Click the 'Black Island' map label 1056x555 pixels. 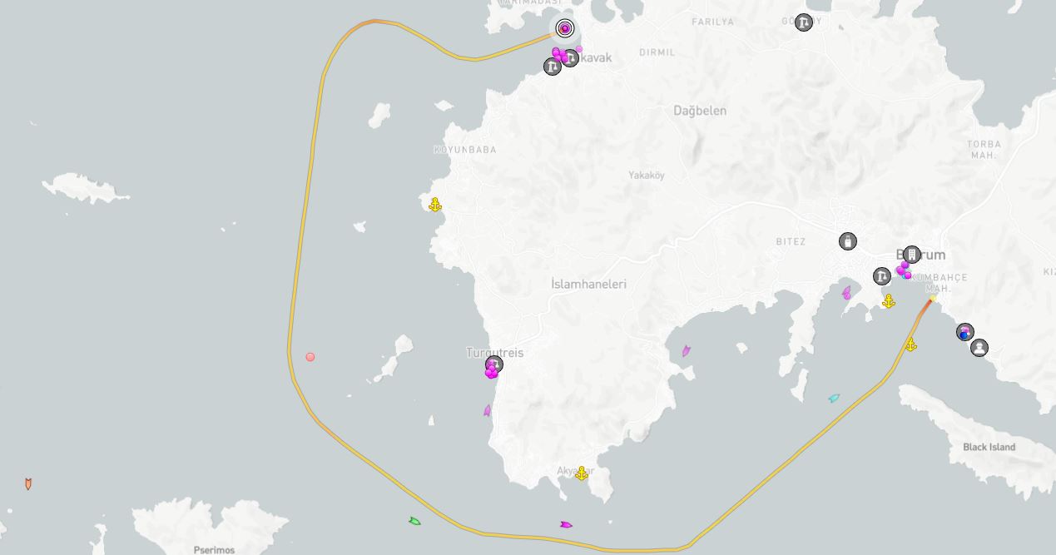(989, 447)
